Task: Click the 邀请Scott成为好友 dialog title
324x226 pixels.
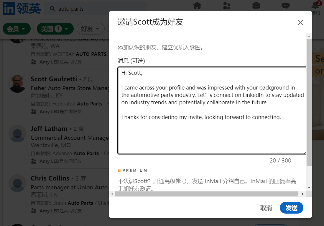Action: pos(150,22)
